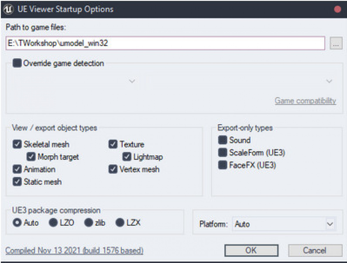Toggle the Lightmap checkbox

pos(127,157)
